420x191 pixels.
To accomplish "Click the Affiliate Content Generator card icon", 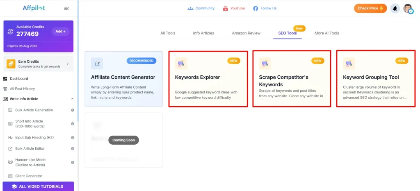I will 97,64.
